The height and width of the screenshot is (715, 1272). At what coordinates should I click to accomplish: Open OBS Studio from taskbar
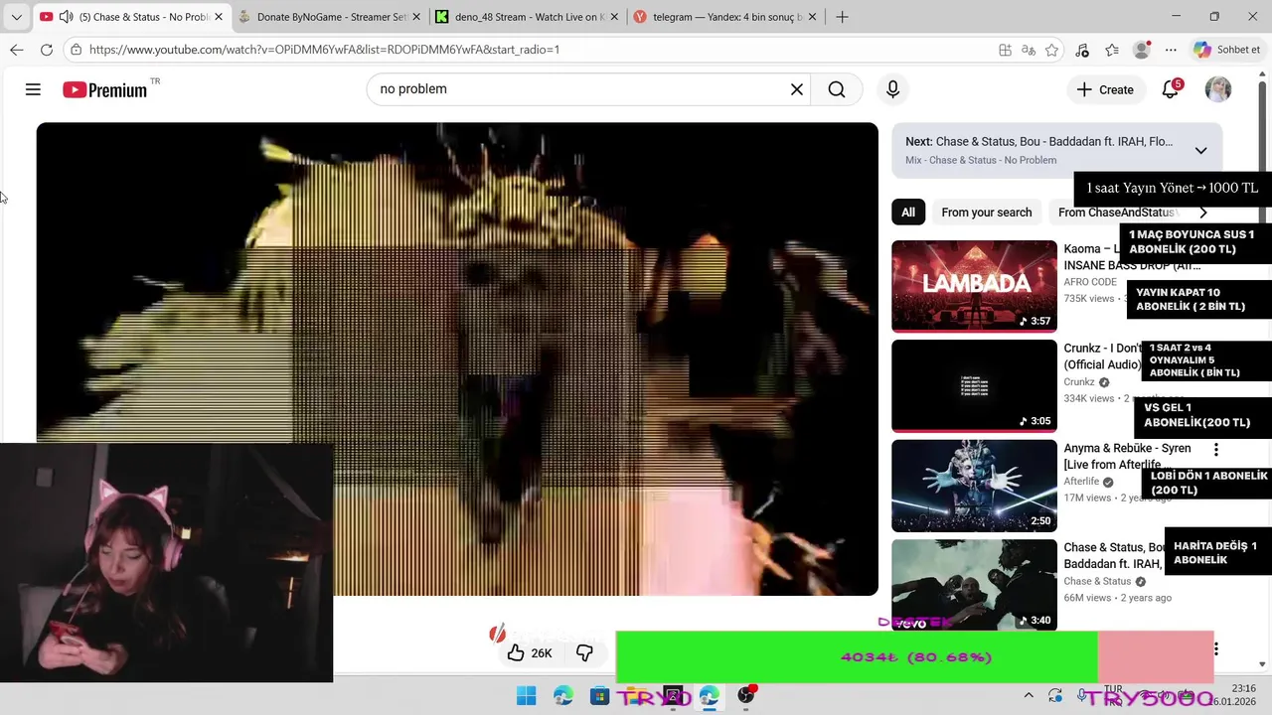[x=746, y=696]
